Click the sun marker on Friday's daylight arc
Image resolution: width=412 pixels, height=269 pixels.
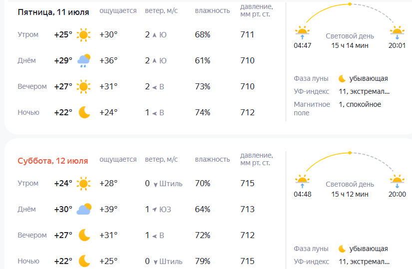(x=350, y=4)
